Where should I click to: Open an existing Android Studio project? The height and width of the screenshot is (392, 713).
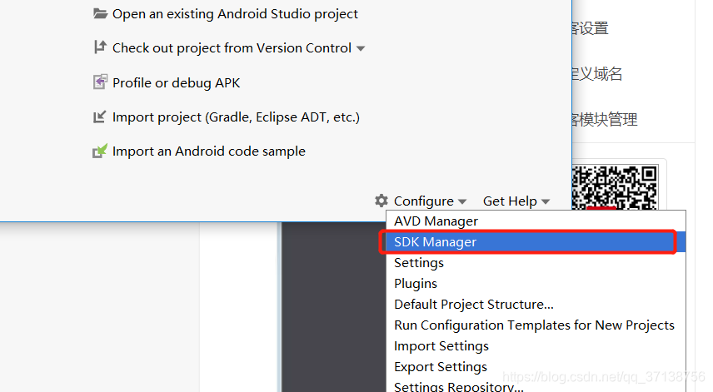(235, 14)
